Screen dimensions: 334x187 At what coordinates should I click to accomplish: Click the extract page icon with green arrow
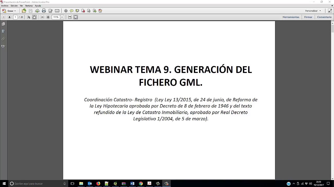tap(94, 11)
